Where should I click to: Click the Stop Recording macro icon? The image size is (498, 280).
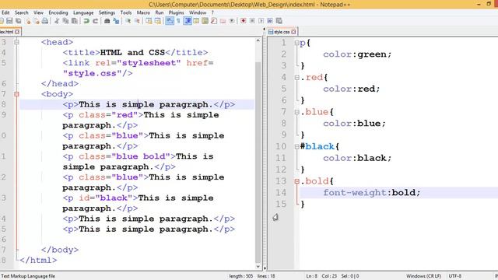pos(252,21)
